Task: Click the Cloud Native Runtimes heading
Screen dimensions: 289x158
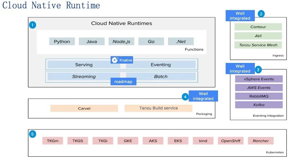Action: [x=122, y=23]
